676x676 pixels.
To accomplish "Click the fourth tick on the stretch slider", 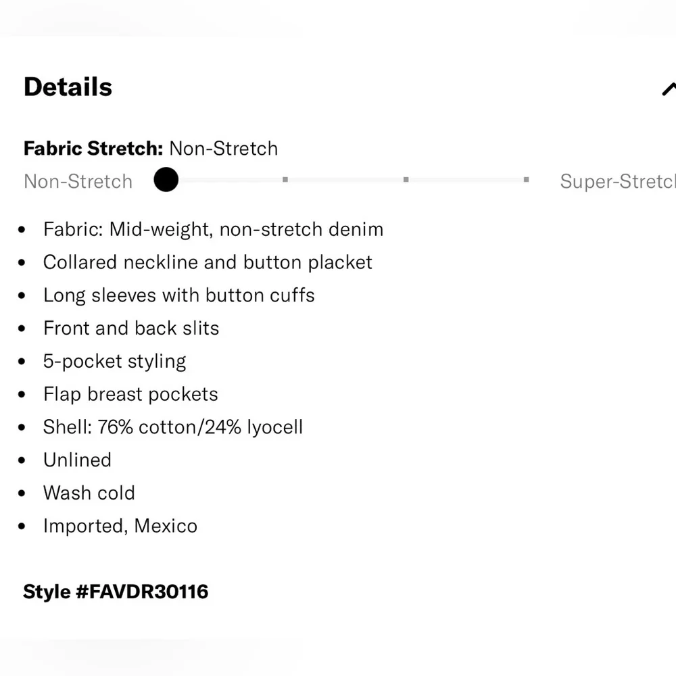I will tap(526, 180).
